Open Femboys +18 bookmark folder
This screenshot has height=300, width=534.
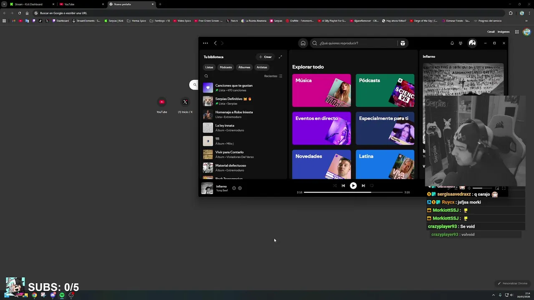click(x=160, y=21)
